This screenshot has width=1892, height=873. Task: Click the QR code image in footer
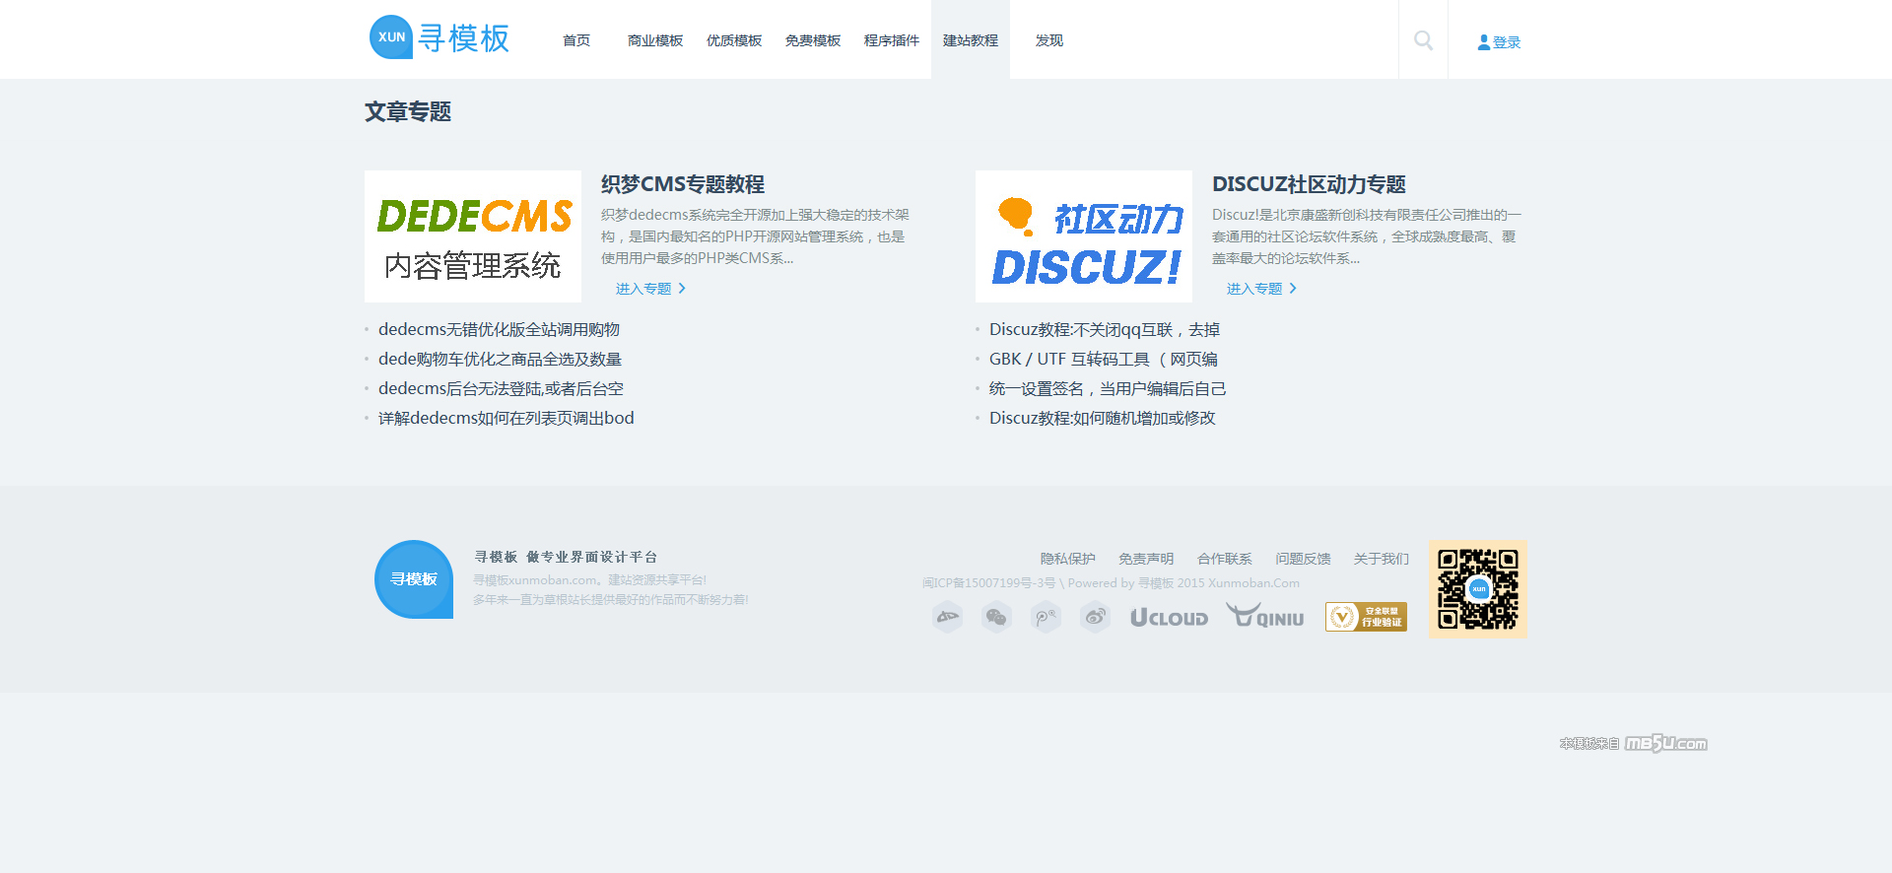[1477, 588]
